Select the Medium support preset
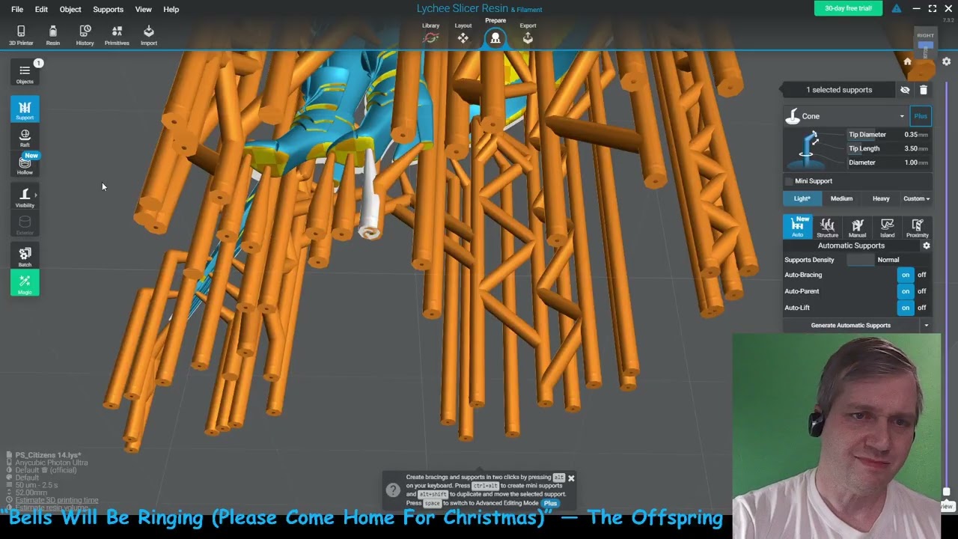This screenshot has height=539, width=958. tap(841, 198)
